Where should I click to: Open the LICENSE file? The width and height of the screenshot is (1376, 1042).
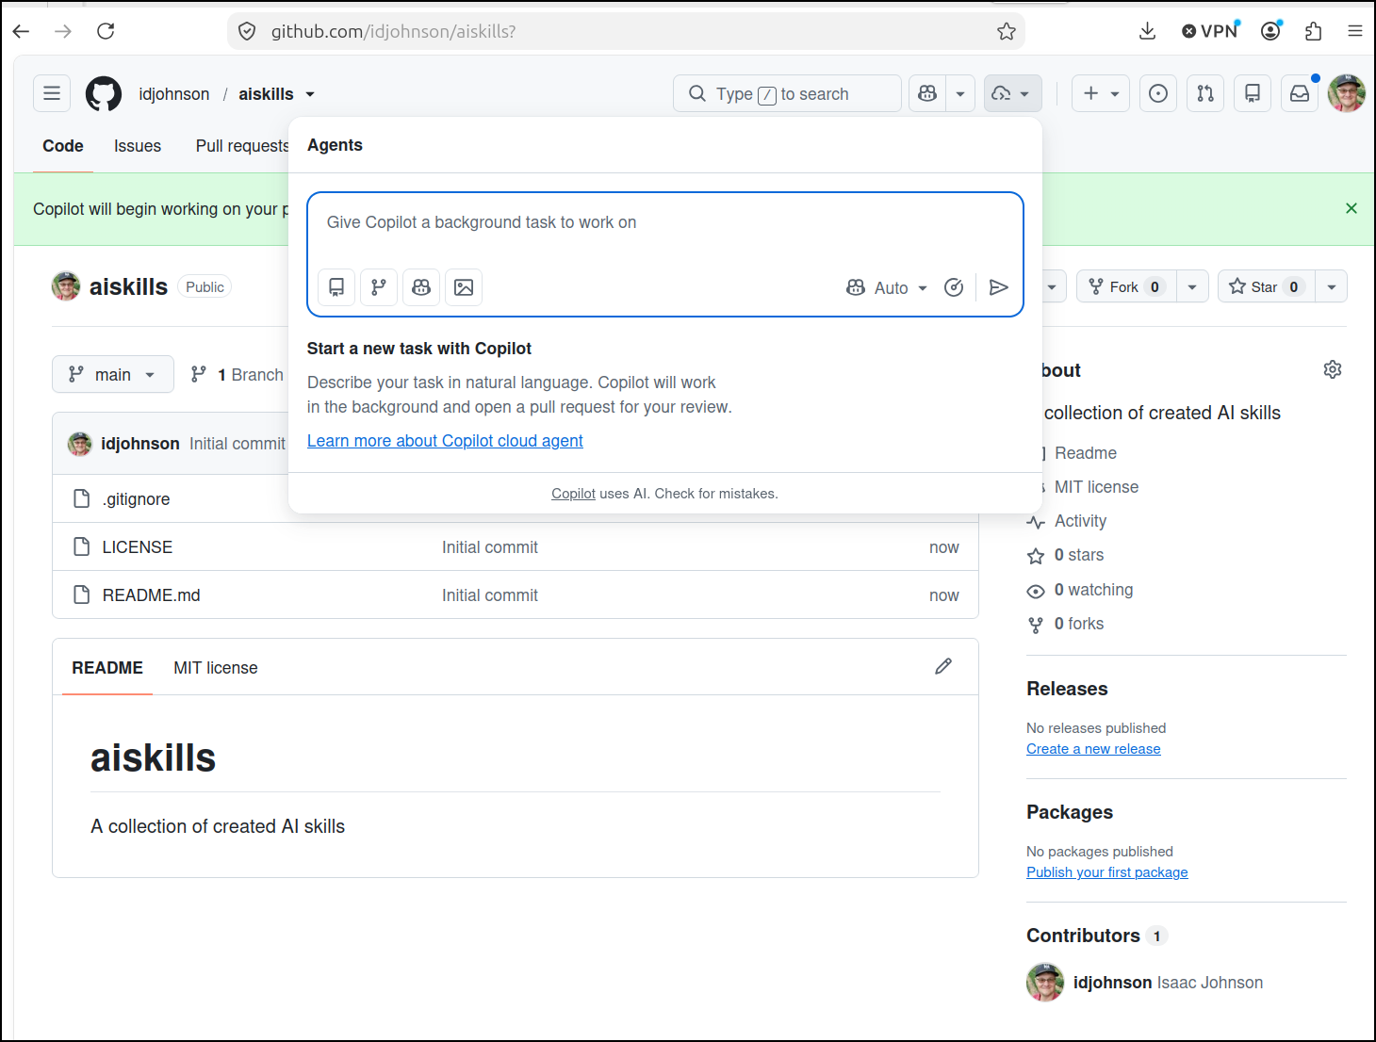coord(138,547)
